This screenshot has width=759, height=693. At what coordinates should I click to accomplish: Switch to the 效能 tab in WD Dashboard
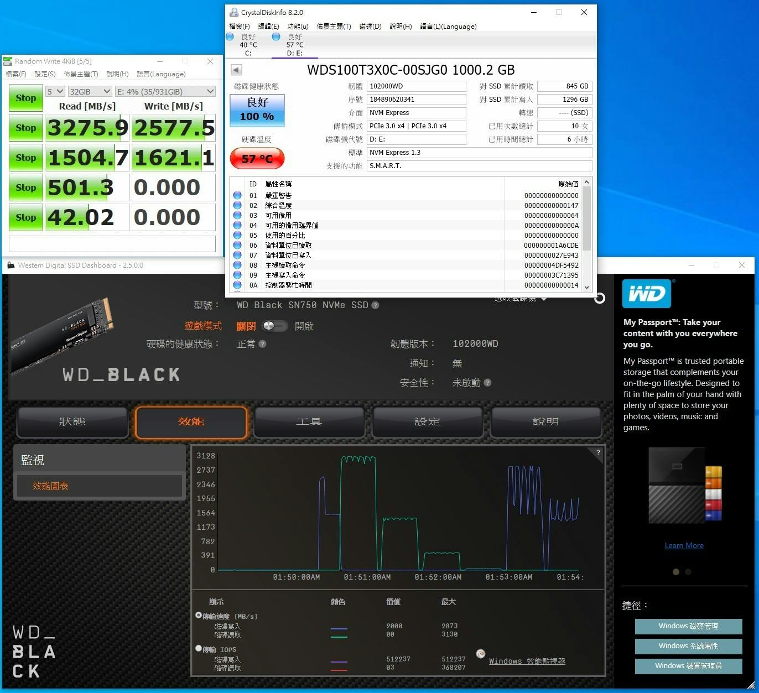tap(191, 422)
